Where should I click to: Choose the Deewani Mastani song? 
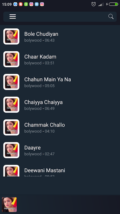click(60, 171)
